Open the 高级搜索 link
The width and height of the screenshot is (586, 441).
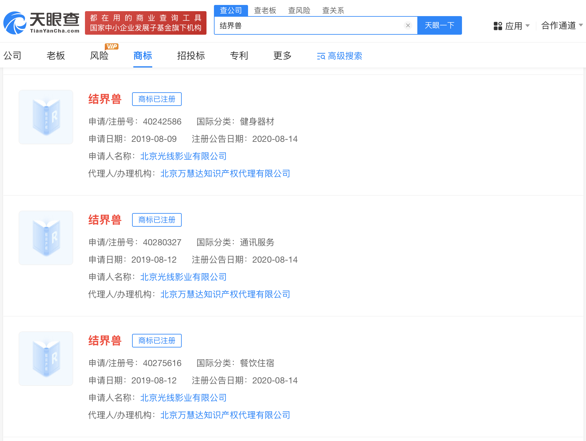tap(345, 56)
